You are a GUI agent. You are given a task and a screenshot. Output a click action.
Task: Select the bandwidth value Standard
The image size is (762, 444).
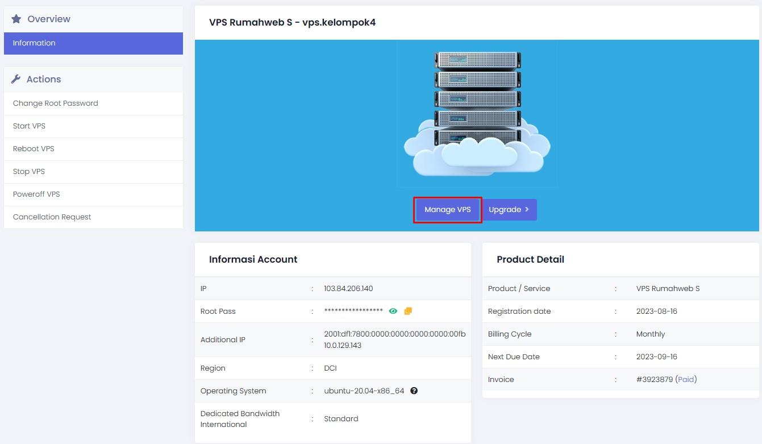[341, 418]
